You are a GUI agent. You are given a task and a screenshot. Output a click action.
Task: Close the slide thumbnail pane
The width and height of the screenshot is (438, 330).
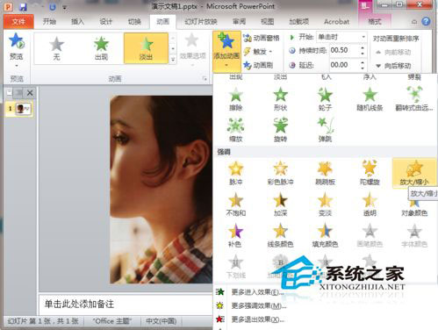pos(30,93)
